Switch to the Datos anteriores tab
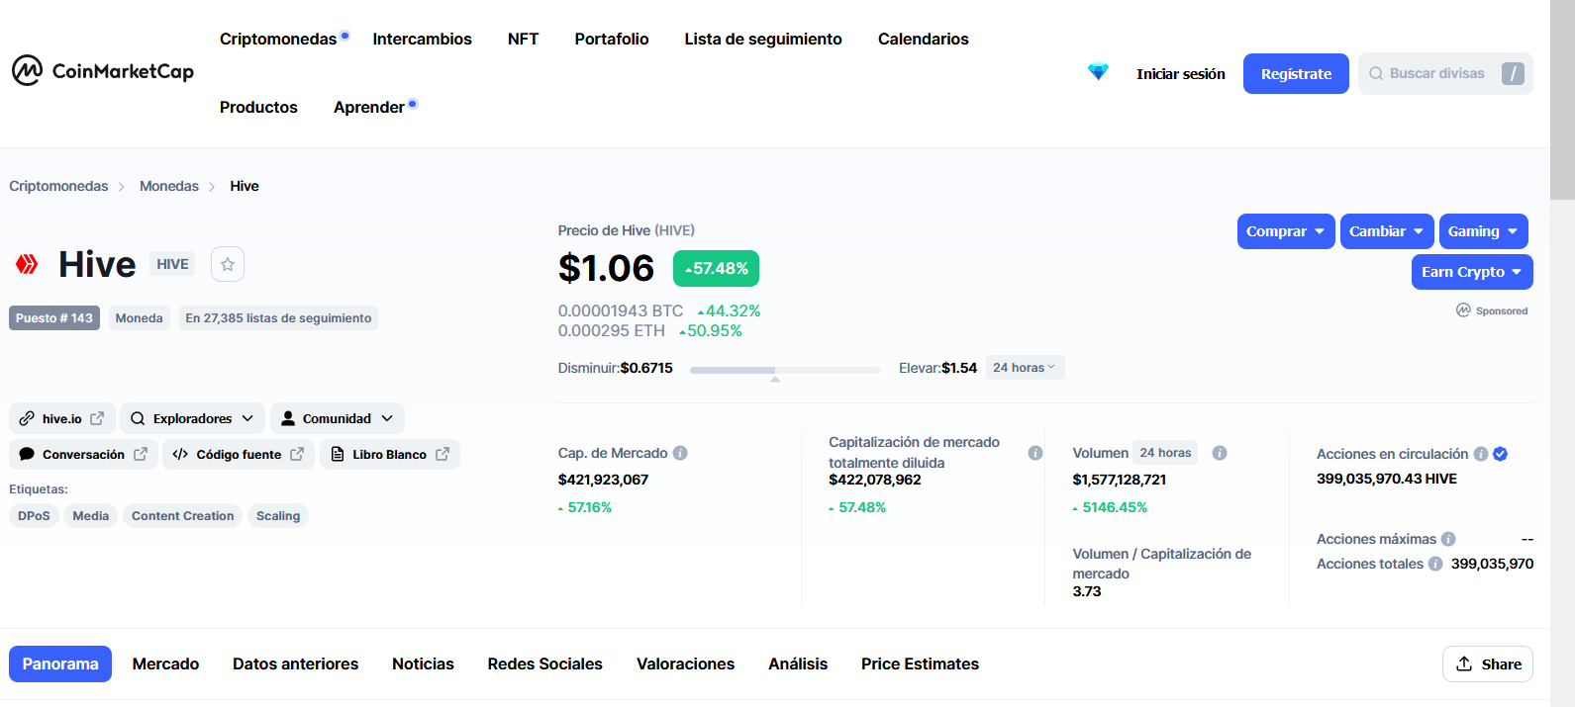 [296, 664]
